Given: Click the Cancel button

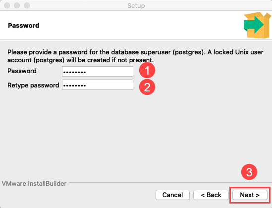Looking at the screenshot, I should pyautogui.click(x=172, y=195).
